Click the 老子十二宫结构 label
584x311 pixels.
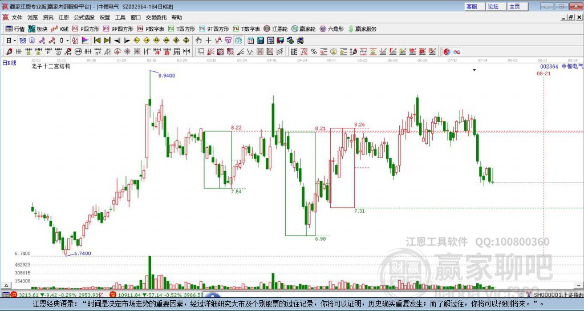[x=51, y=66]
